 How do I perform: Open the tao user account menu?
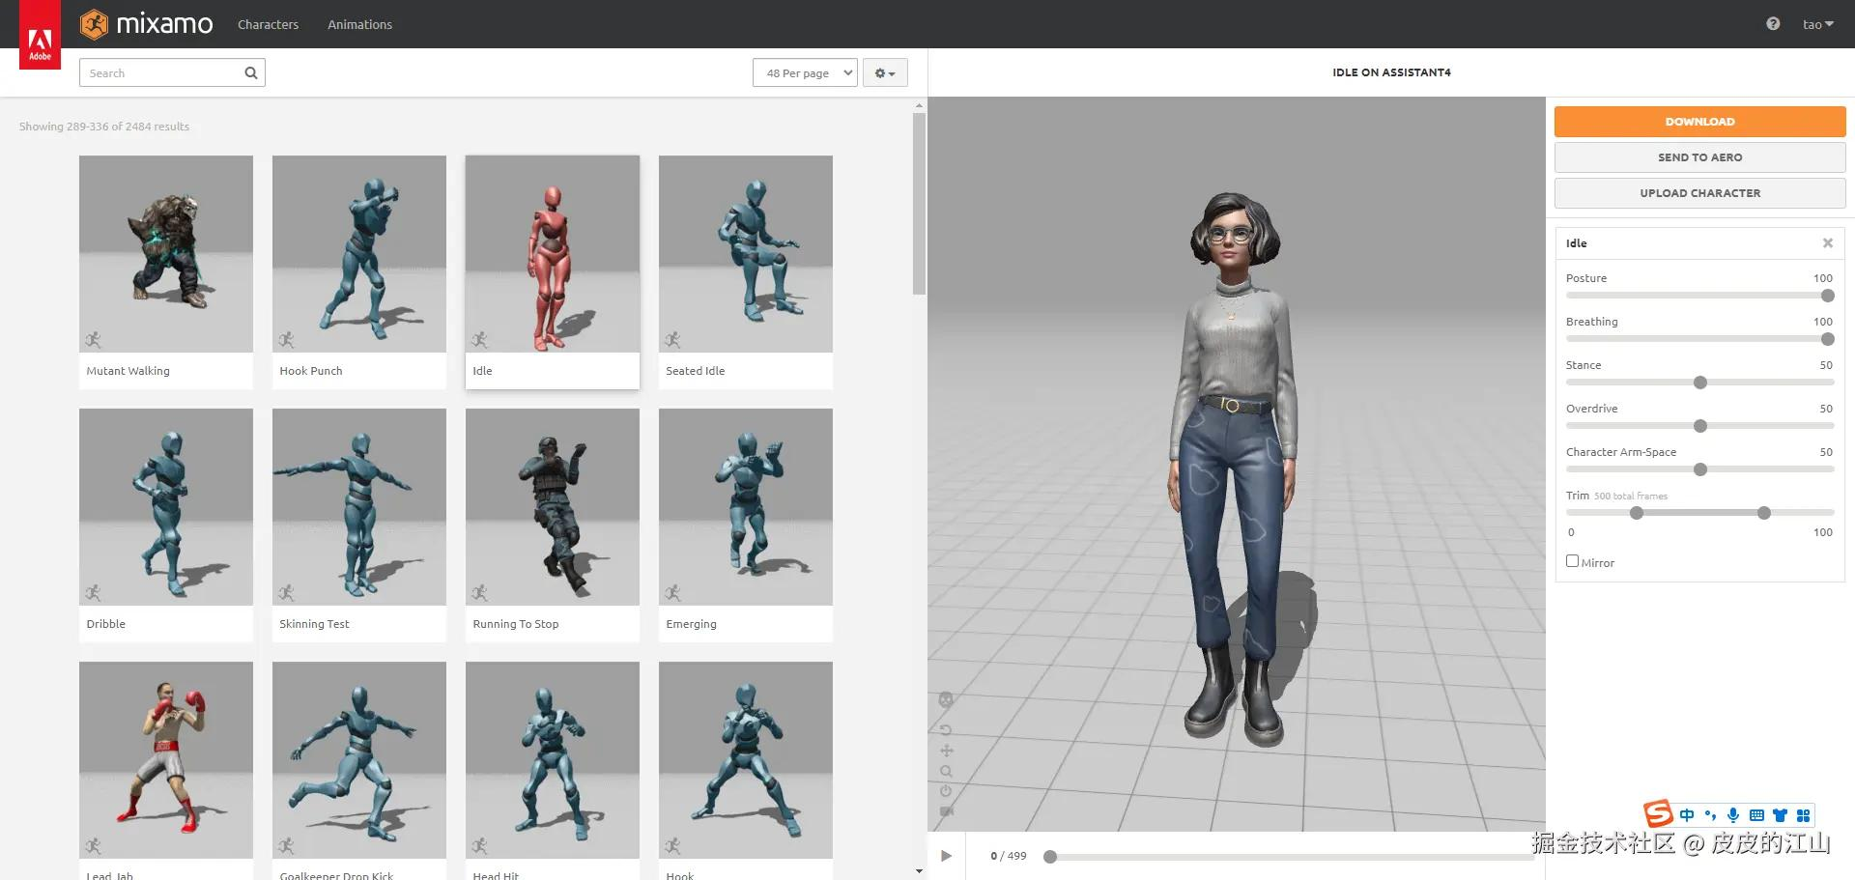point(1817,24)
